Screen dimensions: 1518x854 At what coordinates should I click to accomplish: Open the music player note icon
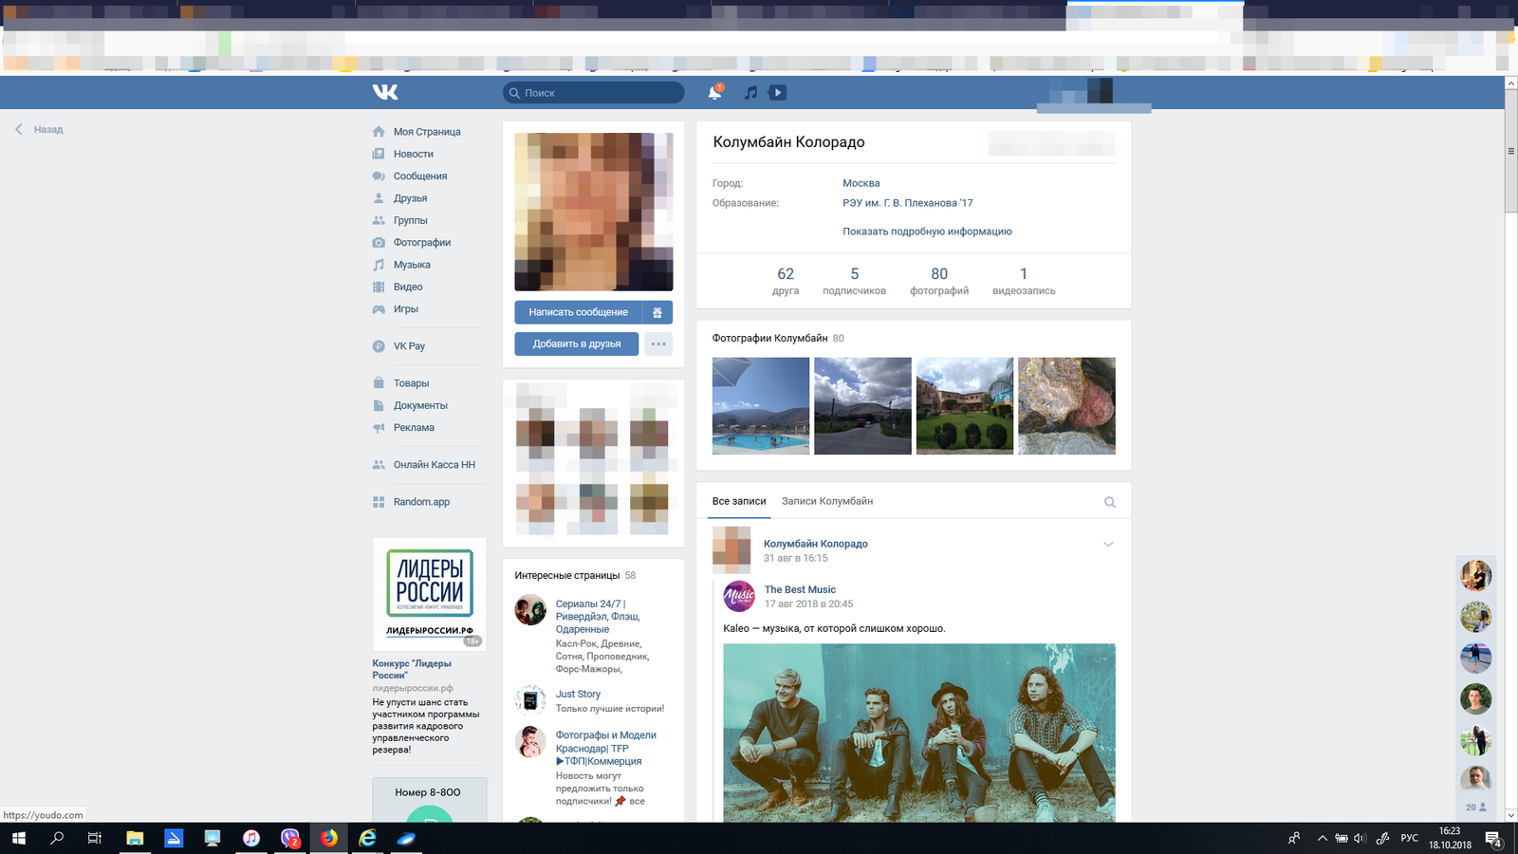coord(750,92)
